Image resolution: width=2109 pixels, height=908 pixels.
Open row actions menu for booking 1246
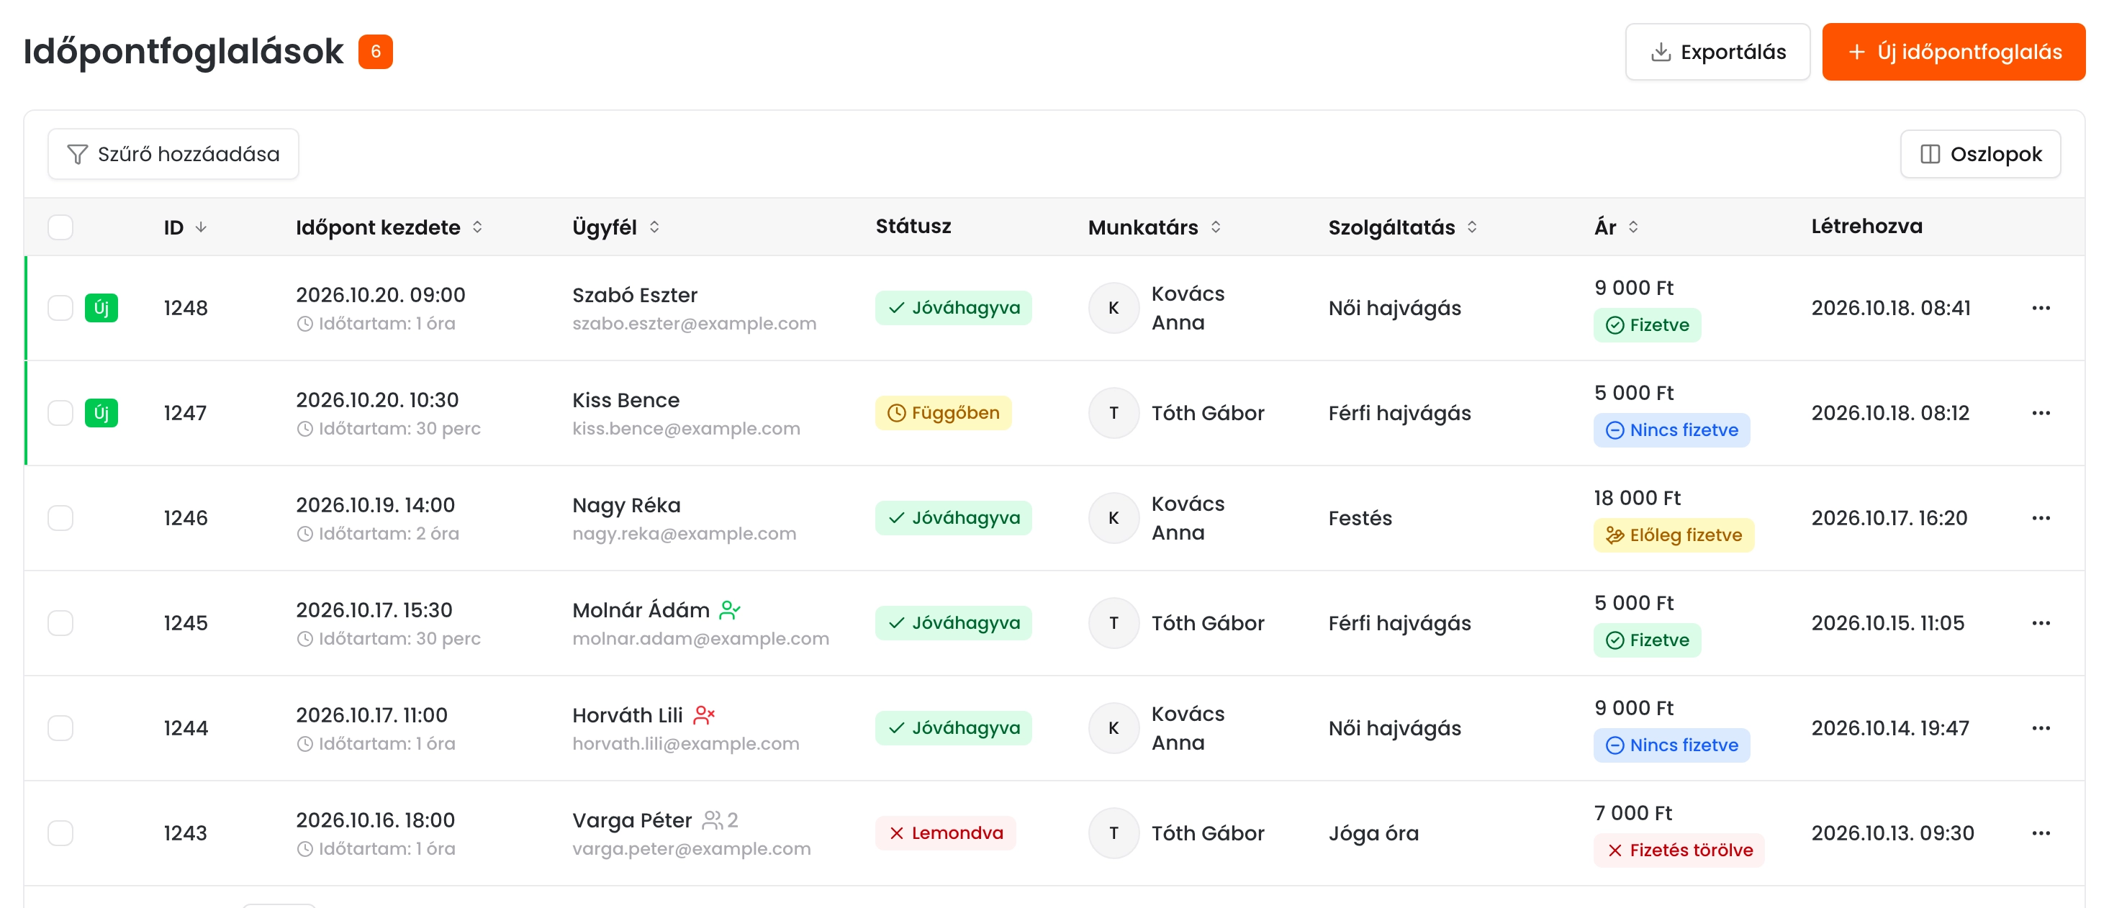click(x=2040, y=518)
